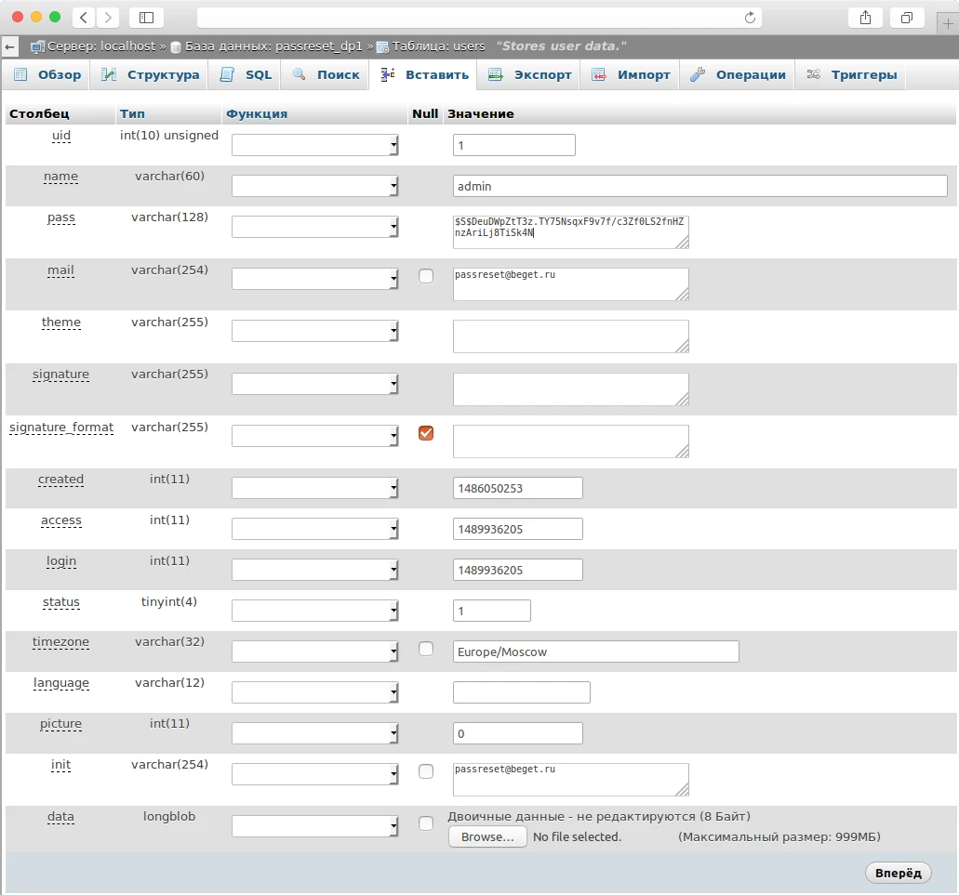Click the Импорт tab icon
The image size is (959, 895).
[599, 75]
